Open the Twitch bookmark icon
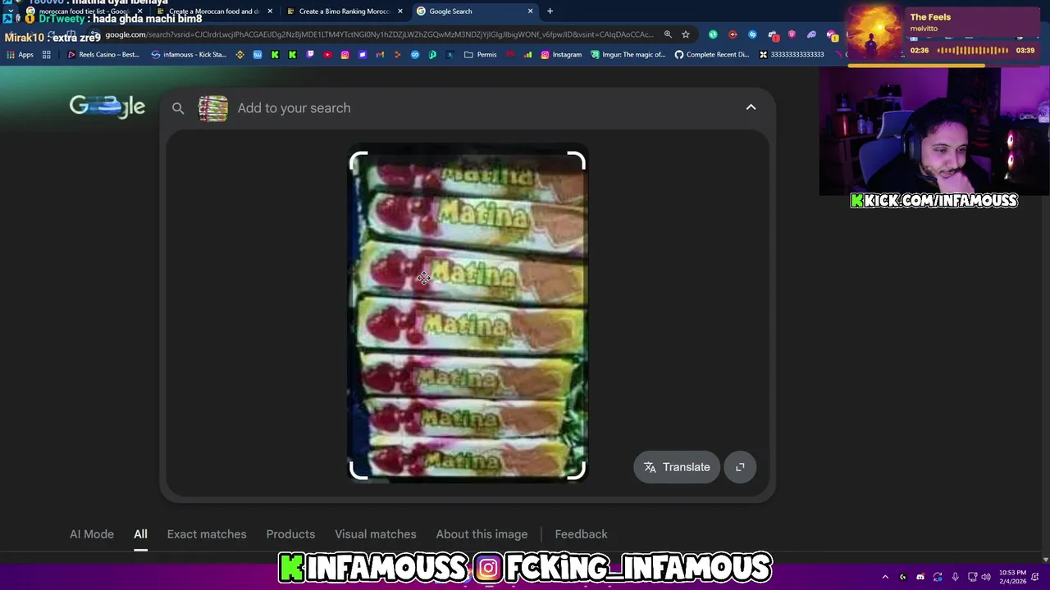 tap(310, 55)
